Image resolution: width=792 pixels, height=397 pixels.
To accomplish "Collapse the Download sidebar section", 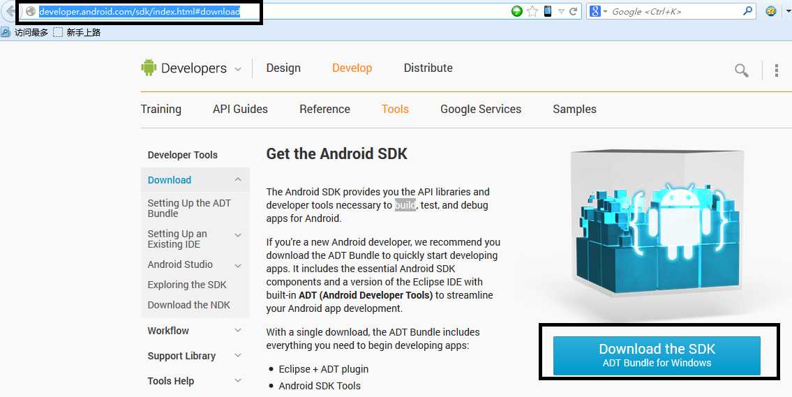I will [x=238, y=180].
